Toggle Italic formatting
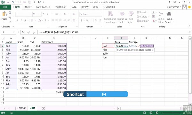The height and width of the screenshot is (115, 192). point(21,20)
